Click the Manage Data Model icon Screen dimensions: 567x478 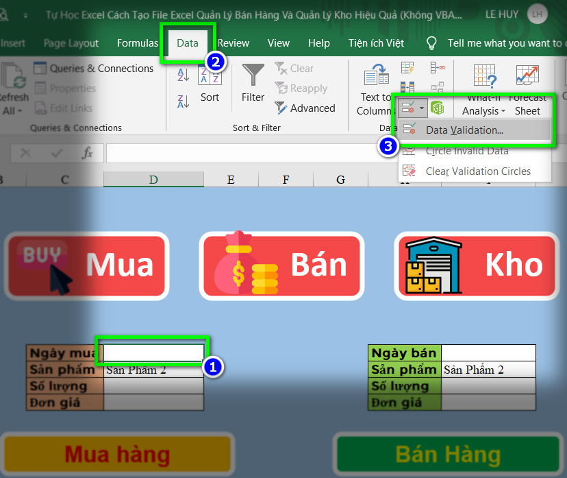click(437, 108)
